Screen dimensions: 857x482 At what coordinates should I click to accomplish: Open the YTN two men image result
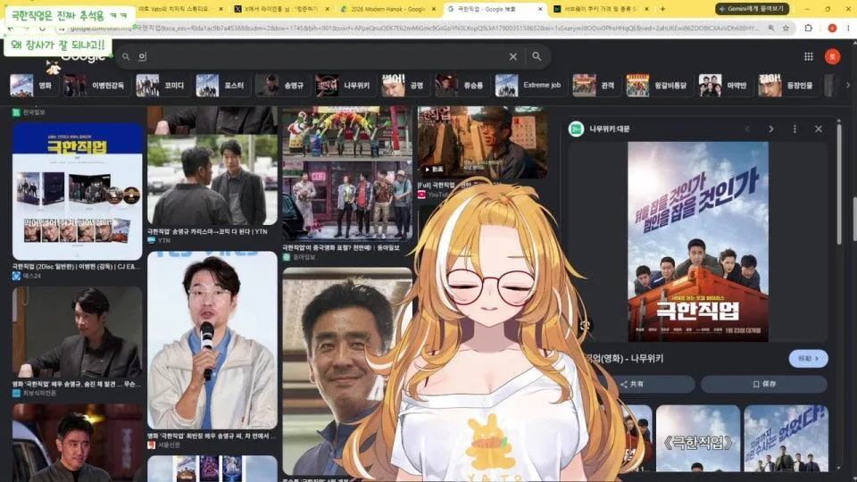[212, 179]
